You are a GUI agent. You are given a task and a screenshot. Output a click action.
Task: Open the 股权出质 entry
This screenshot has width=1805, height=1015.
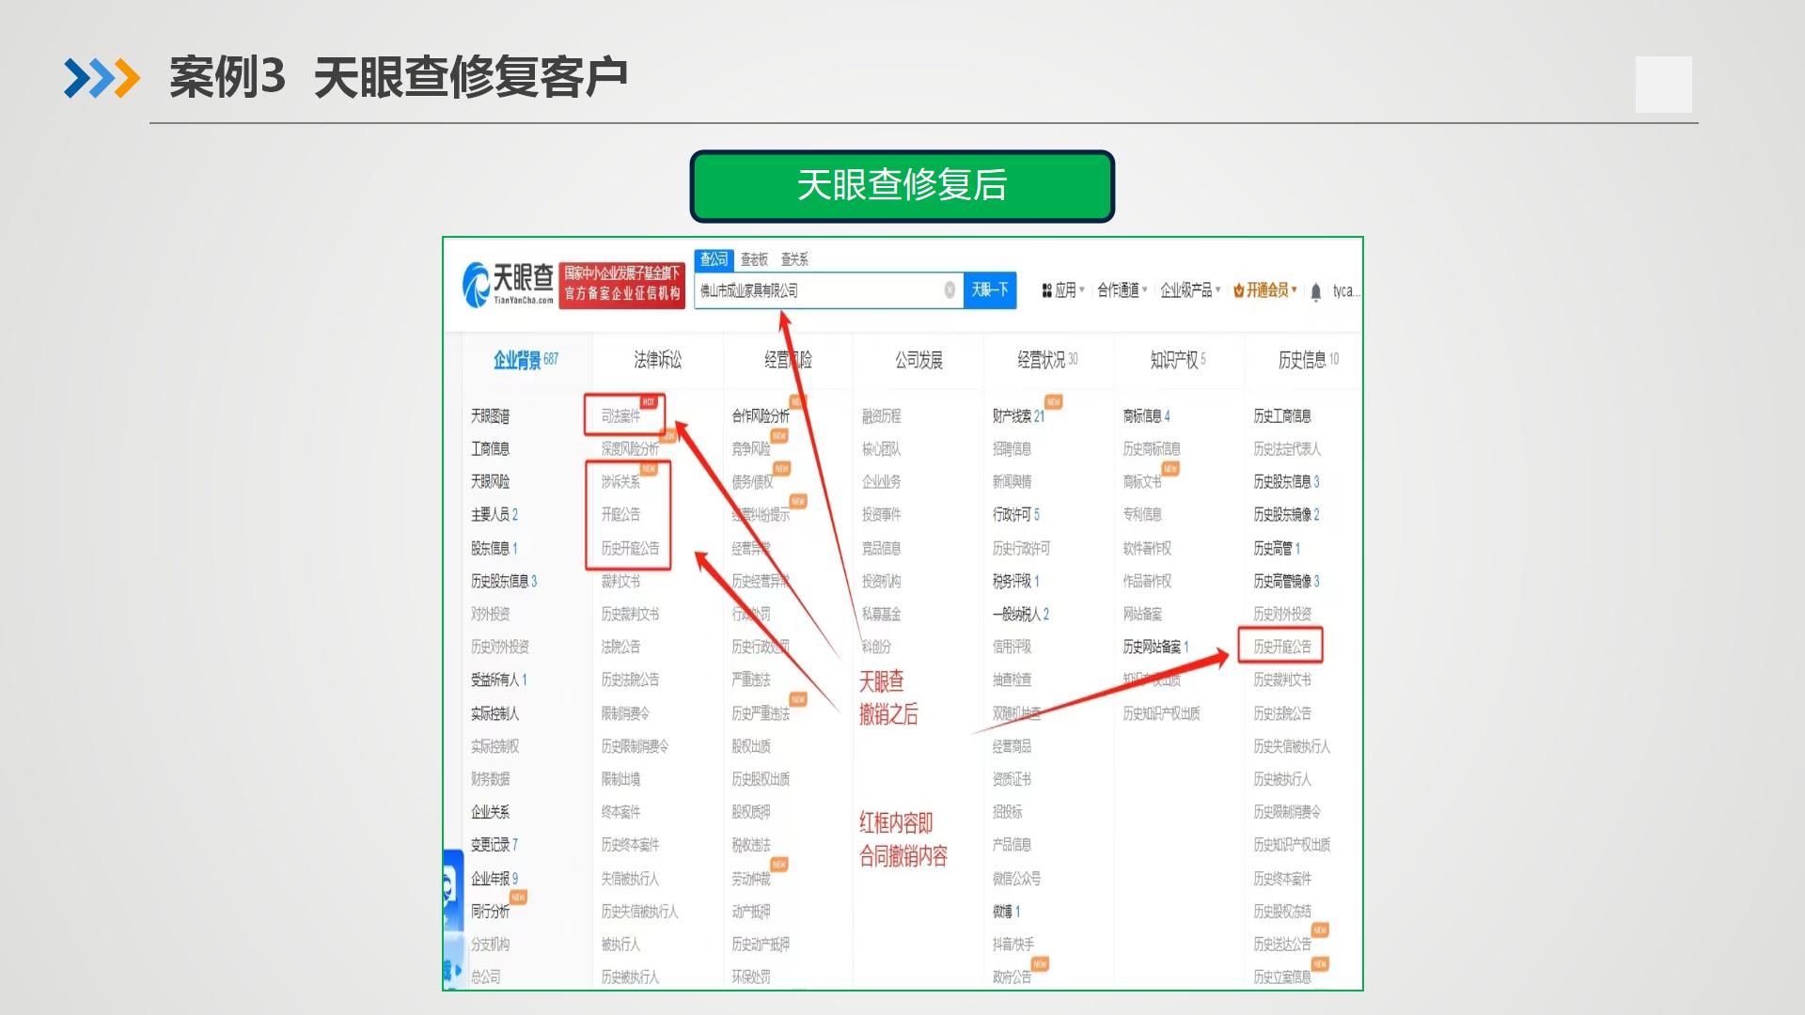pos(750,746)
